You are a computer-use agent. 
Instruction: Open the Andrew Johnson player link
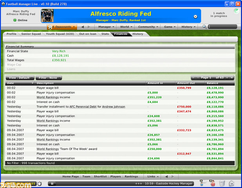(x=114, y=107)
